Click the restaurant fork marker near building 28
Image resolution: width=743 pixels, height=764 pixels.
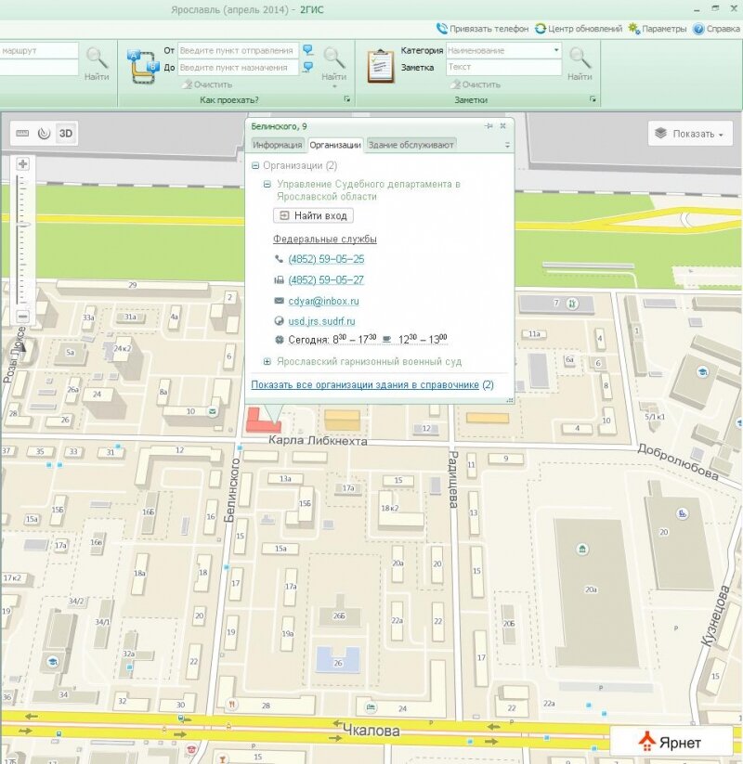[231, 704]
